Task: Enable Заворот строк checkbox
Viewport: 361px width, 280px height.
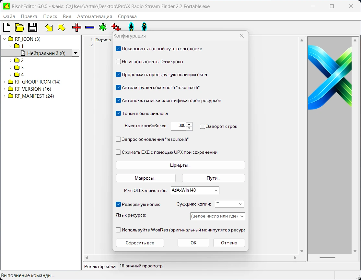Action: [x=202, y=126]
